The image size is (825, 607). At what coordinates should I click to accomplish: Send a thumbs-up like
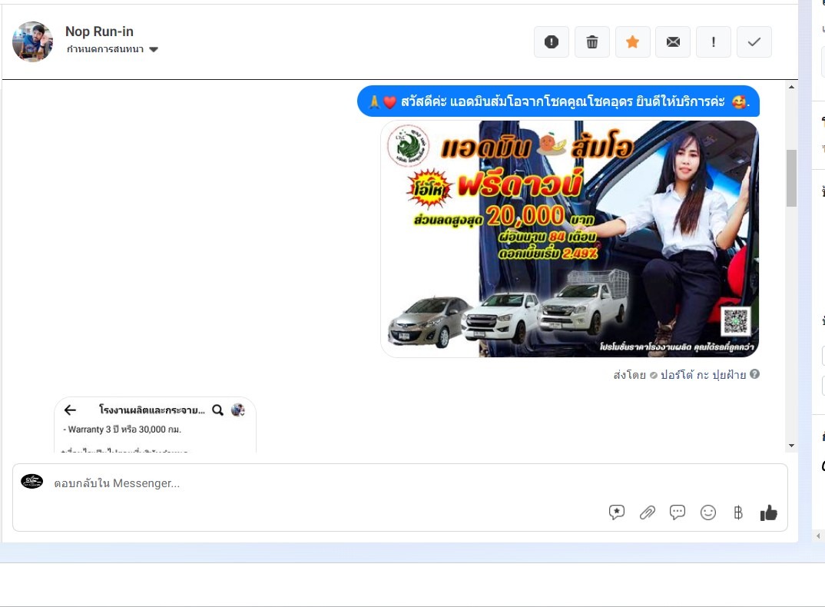click(769, 512)
